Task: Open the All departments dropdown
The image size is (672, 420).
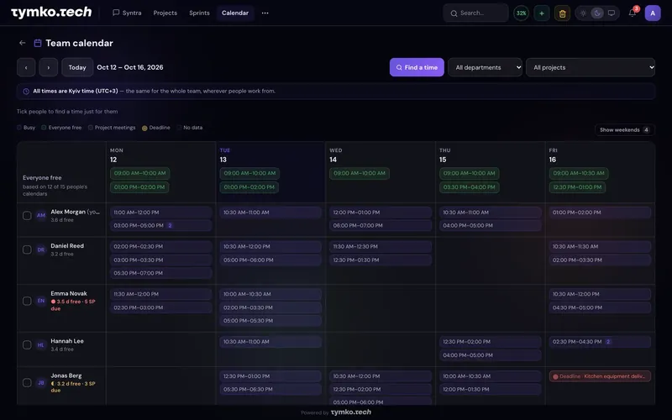Action: click(x=485, y=67)
